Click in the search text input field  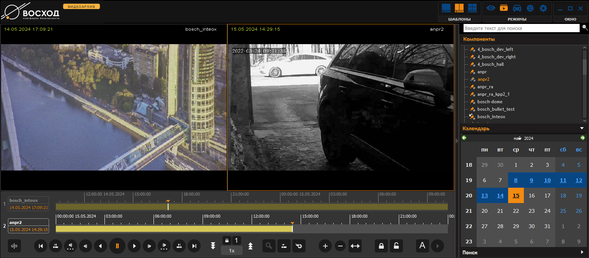(x=521, y=28)
